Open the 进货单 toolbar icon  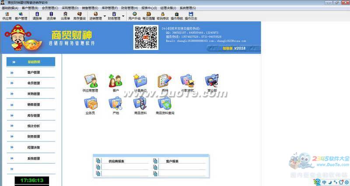51,16
